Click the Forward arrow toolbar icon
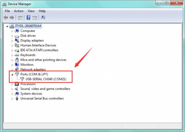The width and height of the screenshot is (185, 132). [x=12, y=17]
